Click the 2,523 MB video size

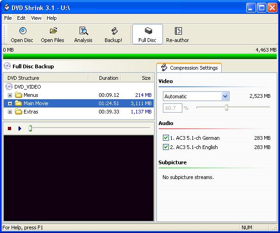coord(260,96)
